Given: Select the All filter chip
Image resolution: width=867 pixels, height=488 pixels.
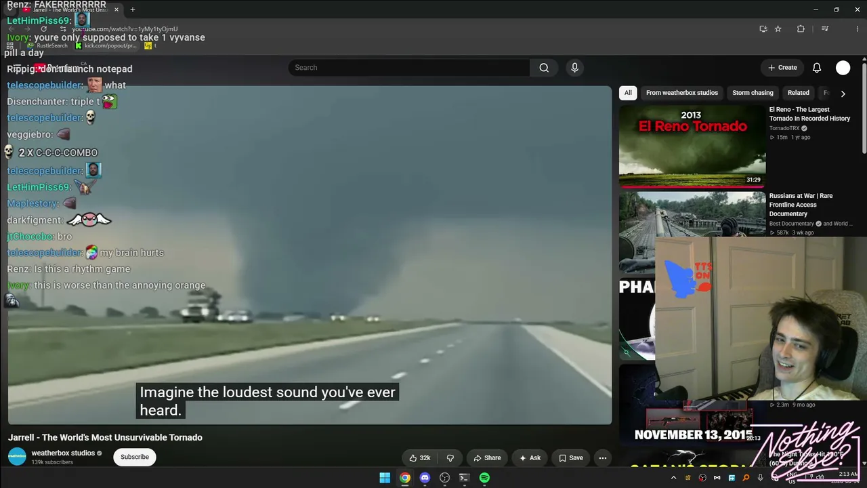Looking at the screenshot, I should (x=628, y=93).
